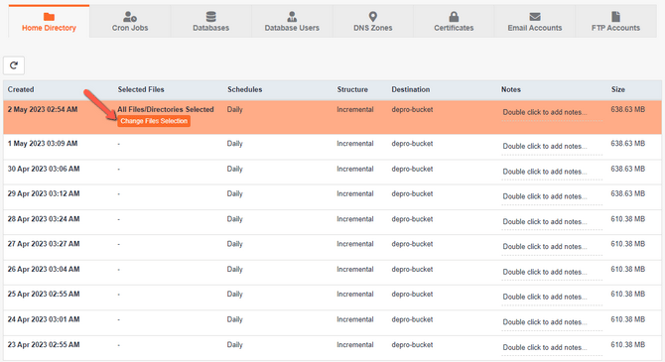
Task: Click the Schedules column header
Action: [245, 89]
